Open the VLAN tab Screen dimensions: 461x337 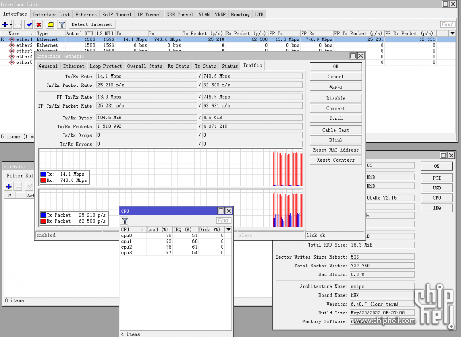(204, 15)
